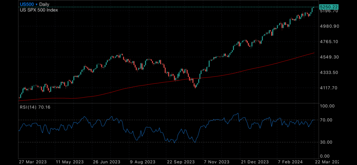357x165 pixels.
Task: Click the 9 Aug 2023 date label
Action: coord(143,162)
